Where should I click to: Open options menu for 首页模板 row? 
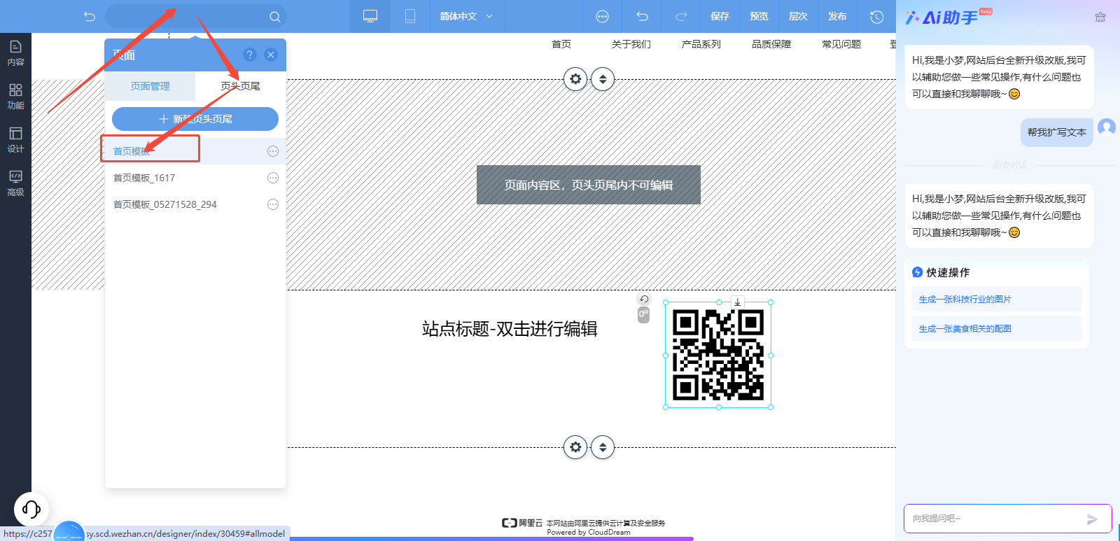coord(273,151)
